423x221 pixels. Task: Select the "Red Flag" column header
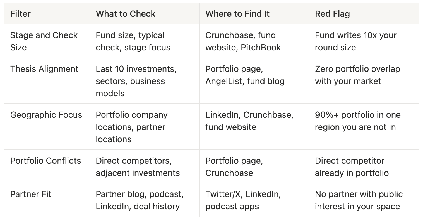point(332,14)
